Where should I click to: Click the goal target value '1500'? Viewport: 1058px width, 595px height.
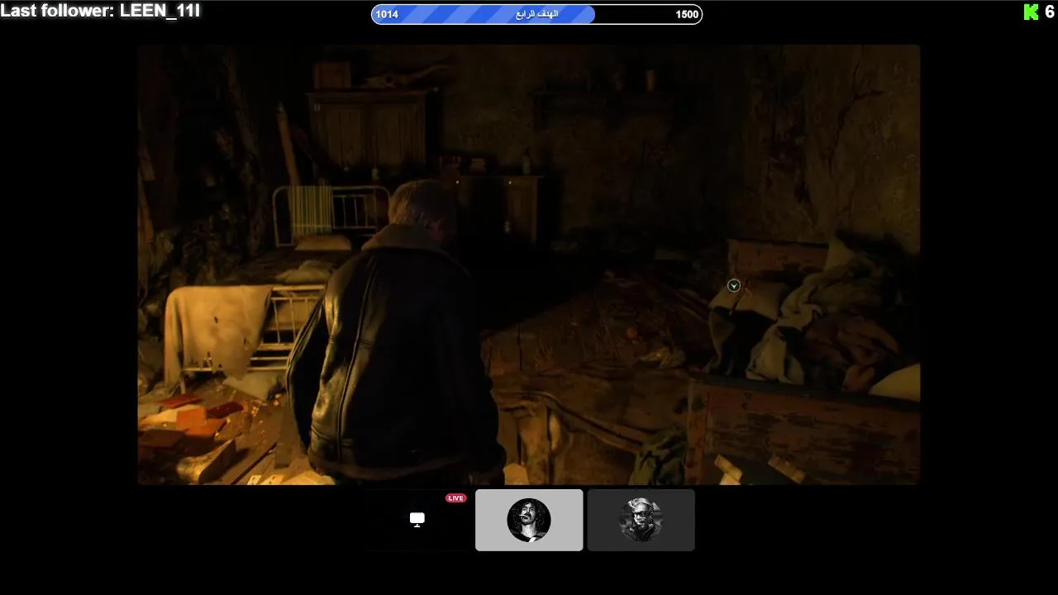pyautogui.click(x=687, y=14)
